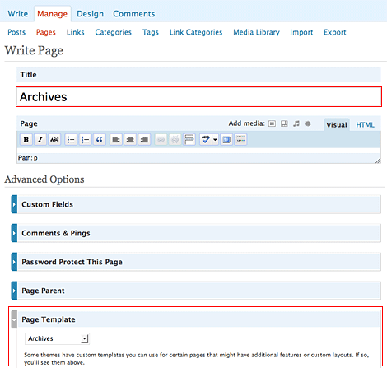This screenshot has width=387, height=368.
Task: Toggle the spellchecker icon
Action: (206, 140)
